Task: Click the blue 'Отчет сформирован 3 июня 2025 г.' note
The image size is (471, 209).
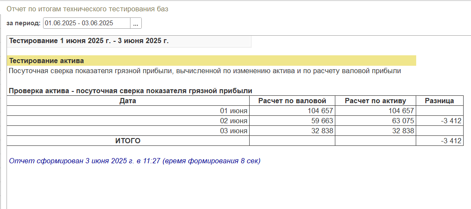Action: 134,161
